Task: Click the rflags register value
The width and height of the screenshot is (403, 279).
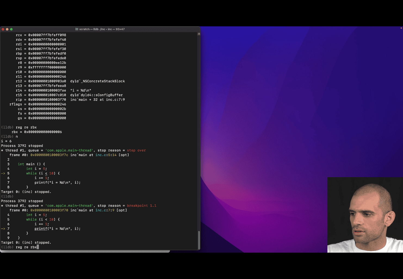Action: (x=47, y=104)
